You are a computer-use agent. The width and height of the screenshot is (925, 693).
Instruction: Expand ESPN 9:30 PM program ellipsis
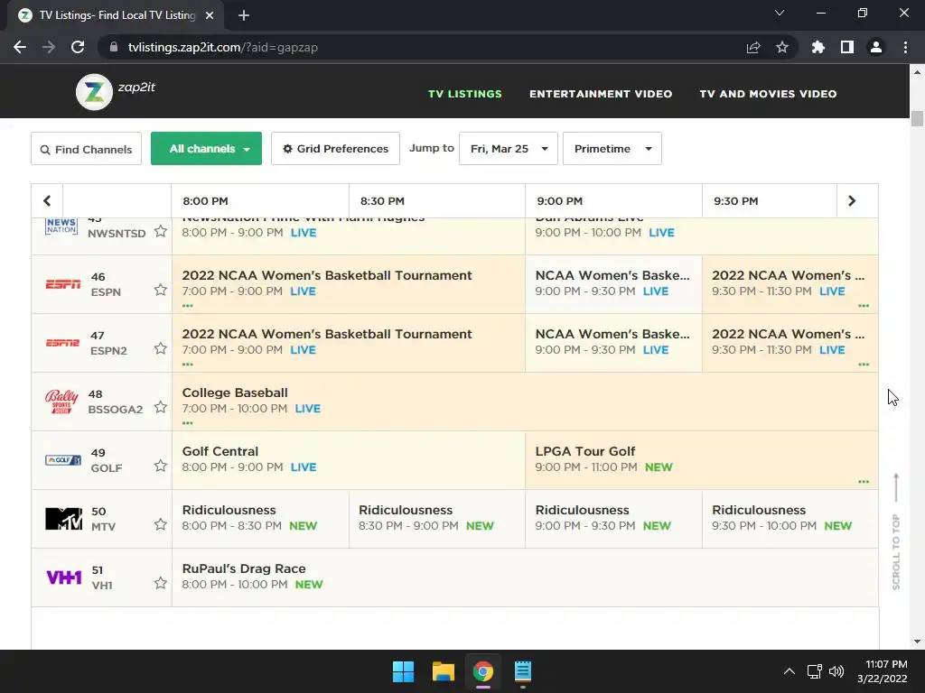click(x=864, y=306)
